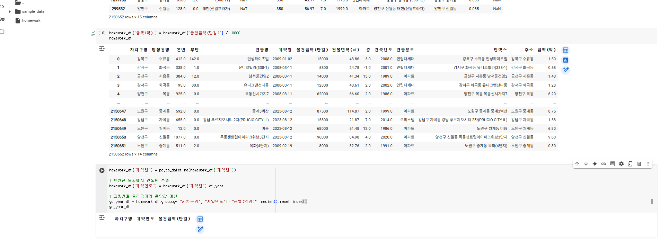Click inside the cell 10 code line
This screenshot has height=241, width=659.
tap(175, 33)
